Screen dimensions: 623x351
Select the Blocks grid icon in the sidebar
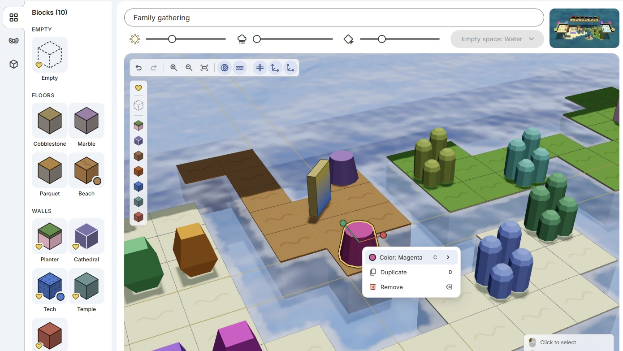click(x=13, y=17)
